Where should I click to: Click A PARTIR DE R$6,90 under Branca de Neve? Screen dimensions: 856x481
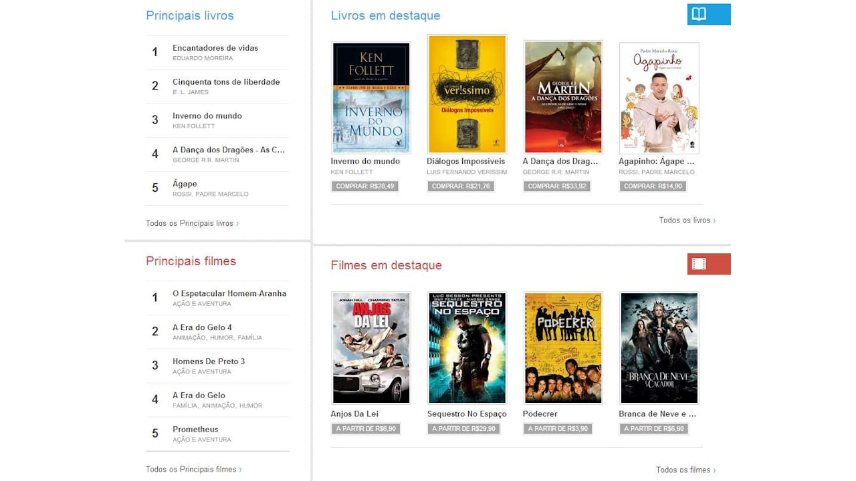pos(654,429)
